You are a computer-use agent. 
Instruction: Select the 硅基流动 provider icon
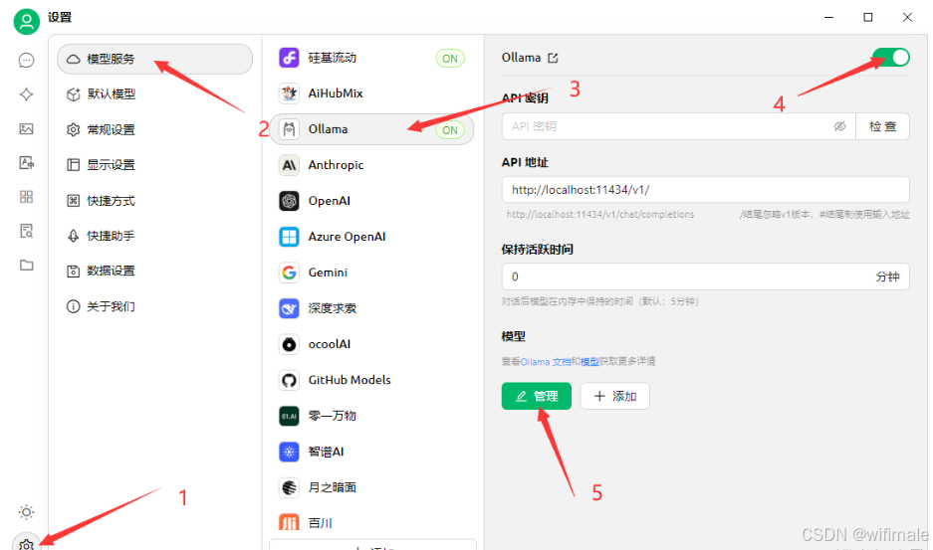point(289,58)
